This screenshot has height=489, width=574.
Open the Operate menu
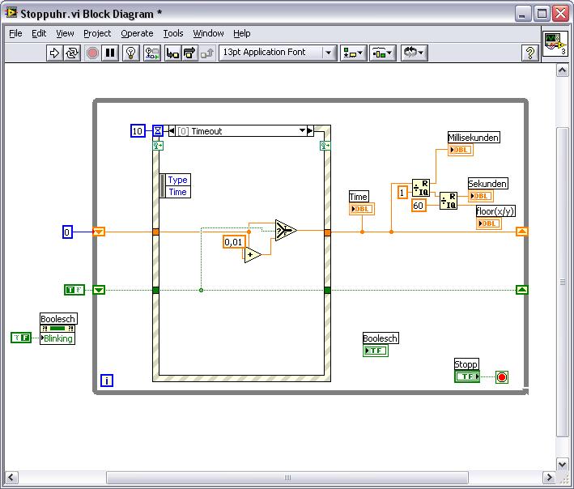[137, 33]
